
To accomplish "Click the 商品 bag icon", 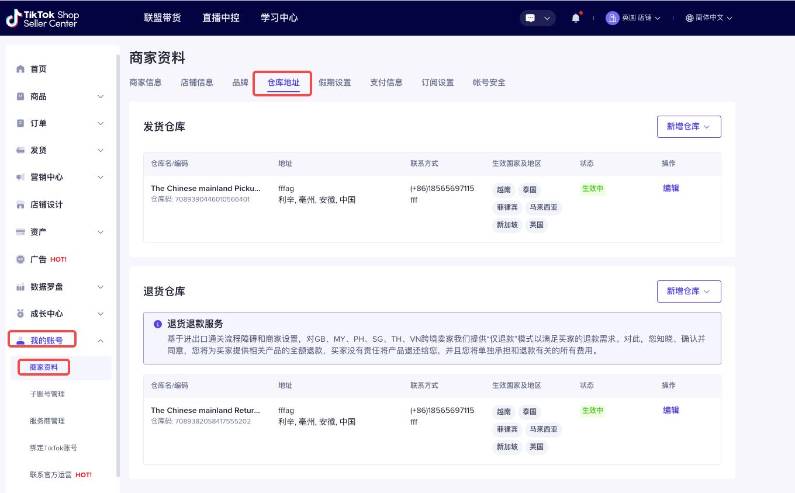I will [x=20, y=96].
